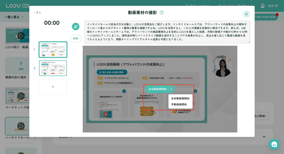Screen dimensions: 284x154
Task: Click the 休符 button
Action: [75, 38]
